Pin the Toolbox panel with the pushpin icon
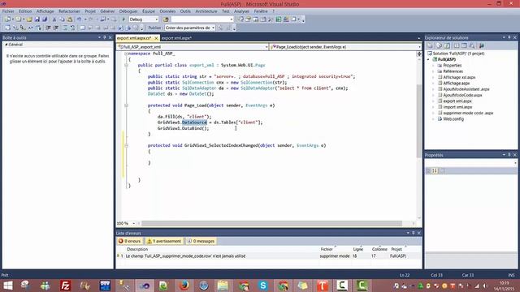Screen dimensions: 520x292 [x=105, y=37]
